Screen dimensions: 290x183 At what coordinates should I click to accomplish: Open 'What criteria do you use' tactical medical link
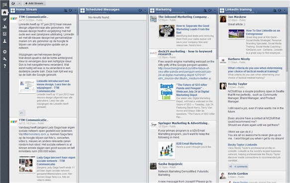coord(255,69)
